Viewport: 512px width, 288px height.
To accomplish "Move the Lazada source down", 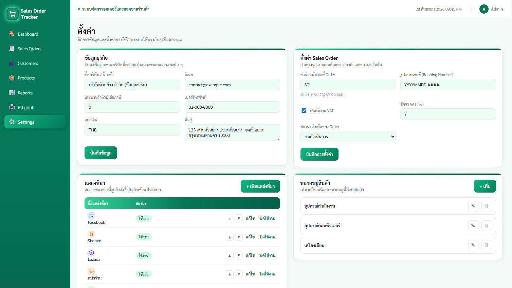I will (x=239, y=255).
